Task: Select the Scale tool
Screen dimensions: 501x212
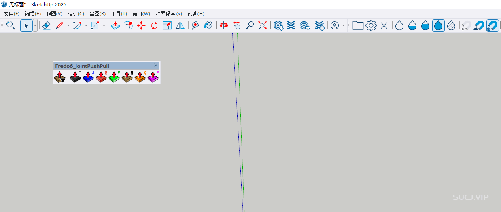Action: point(167,25)
